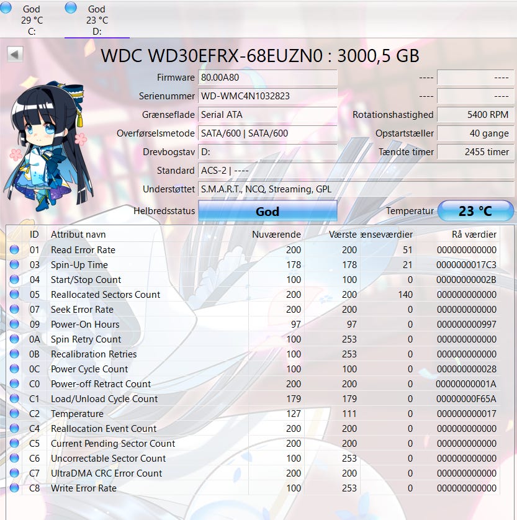
Task: Click the Nuværende column header
Action: pos(276,235)
